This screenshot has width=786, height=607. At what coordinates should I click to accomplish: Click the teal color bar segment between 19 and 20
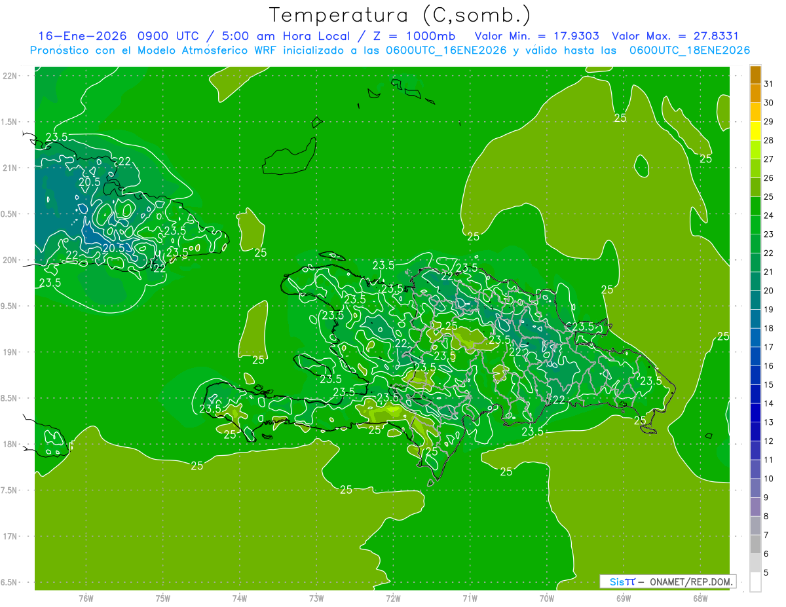(x=755, y=300)
